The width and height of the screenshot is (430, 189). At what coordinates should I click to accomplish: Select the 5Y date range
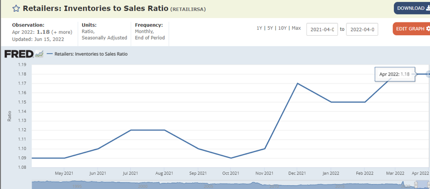pyautogui.click(x=270, y=28)
